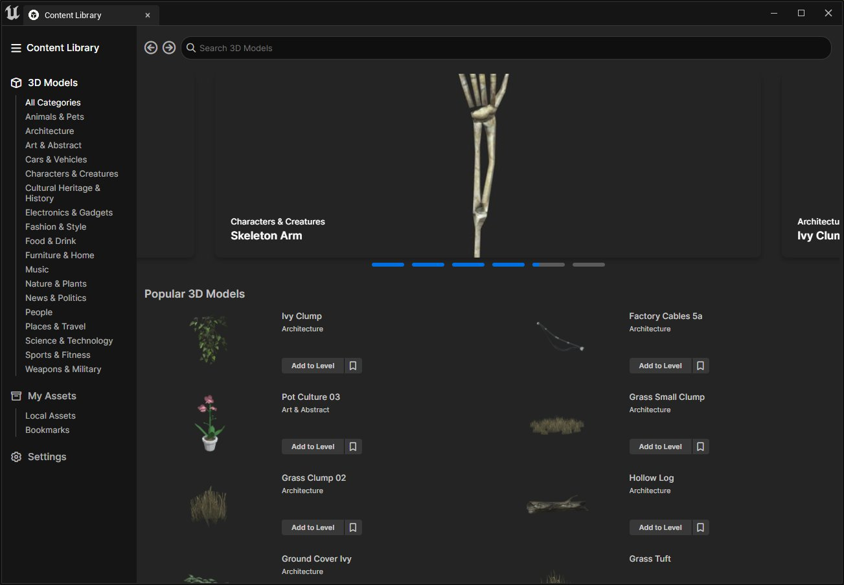The image size is (844, 585).
Task: Go forward with the right arrow button
Action: point(169,48)
